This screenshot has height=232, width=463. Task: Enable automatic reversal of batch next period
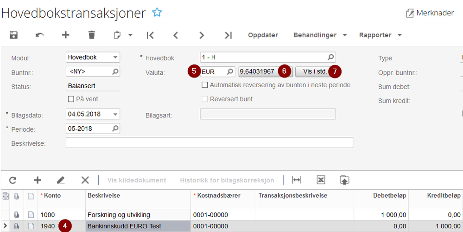pos(205,85)
